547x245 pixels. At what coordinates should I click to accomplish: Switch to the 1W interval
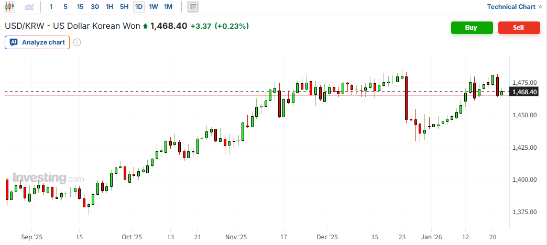pos(153,7)
